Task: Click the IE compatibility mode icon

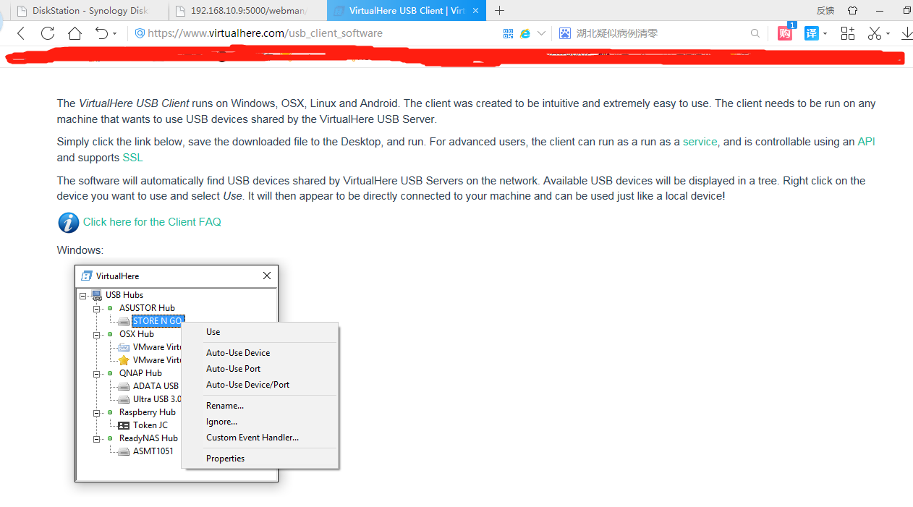Action: pyautogui.click(x=525, y=33)
